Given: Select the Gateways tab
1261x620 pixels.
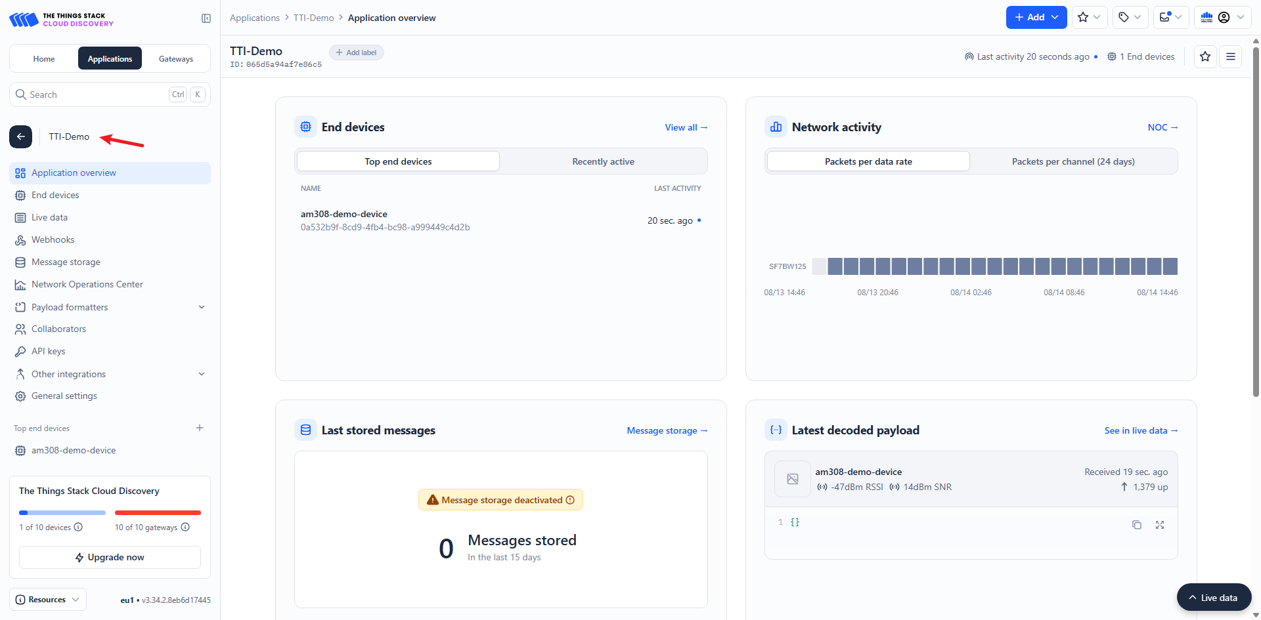Looking at the screenshot, I should (176, 58).
